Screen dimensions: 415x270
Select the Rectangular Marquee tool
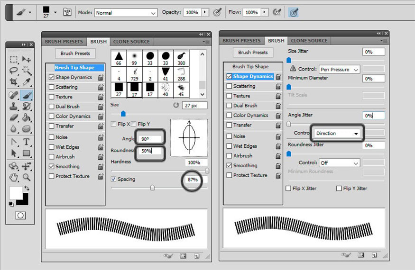14,60
